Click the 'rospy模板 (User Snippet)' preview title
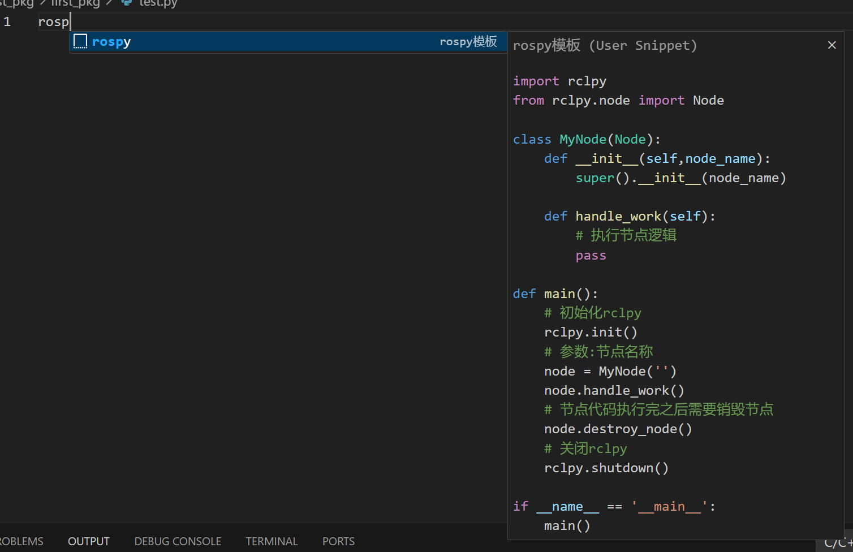 (x=605, y=45)
